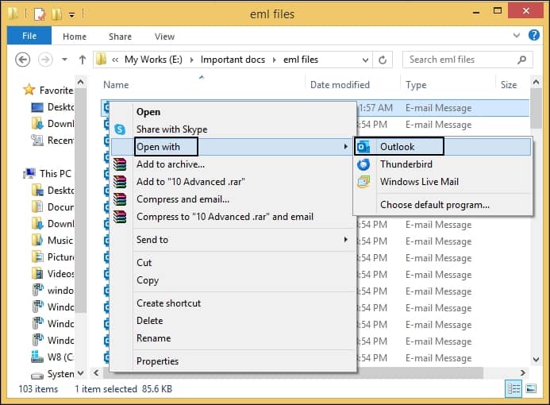Viewport: 550px width, 405px height.
Task: Expand the address bar history dropdown
Action: pyautogui.click(x=365, y=60)
